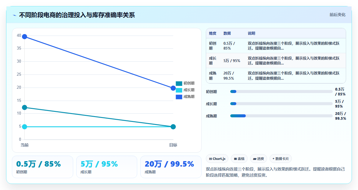Toggle the 初创期 legend color swatch
This screenshot has width=358, height=190.
point(179,84)
